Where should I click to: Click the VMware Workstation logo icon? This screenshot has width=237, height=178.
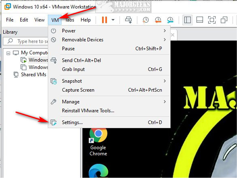tap(8, 6)
